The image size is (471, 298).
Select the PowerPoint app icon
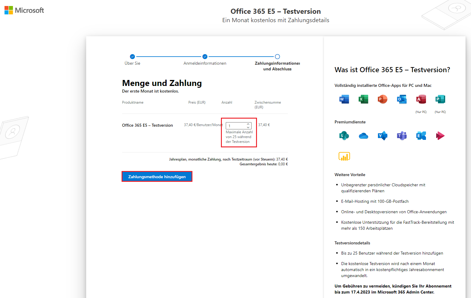point(382,99)
